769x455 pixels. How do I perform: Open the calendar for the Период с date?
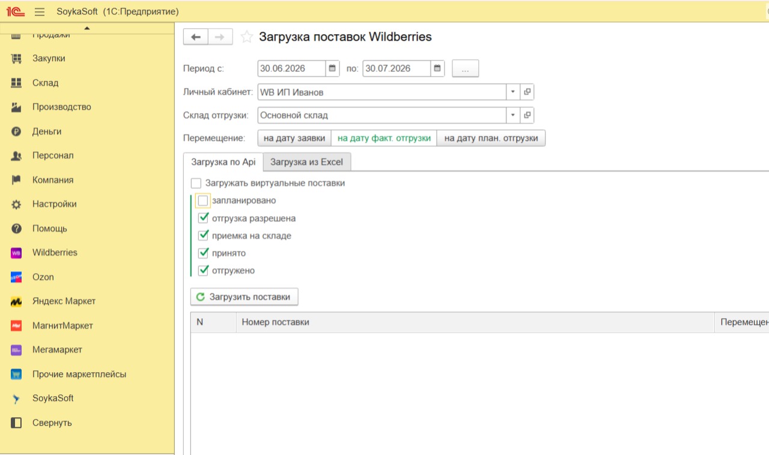[333, 68]
